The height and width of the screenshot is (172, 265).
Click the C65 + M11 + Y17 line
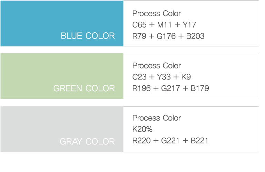click(x=164, y=25)
